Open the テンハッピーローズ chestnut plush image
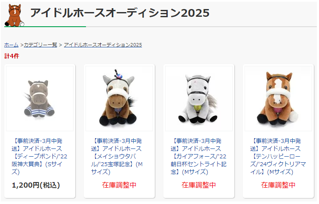The image size is (319, 204). coord(278,98)
